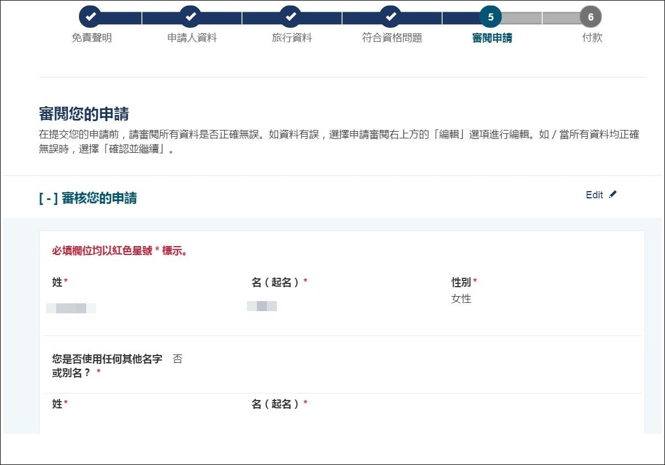The image size is (665, 465).
Task: Click the blurred given name under first 名（起名）
Action: point(262,306)
